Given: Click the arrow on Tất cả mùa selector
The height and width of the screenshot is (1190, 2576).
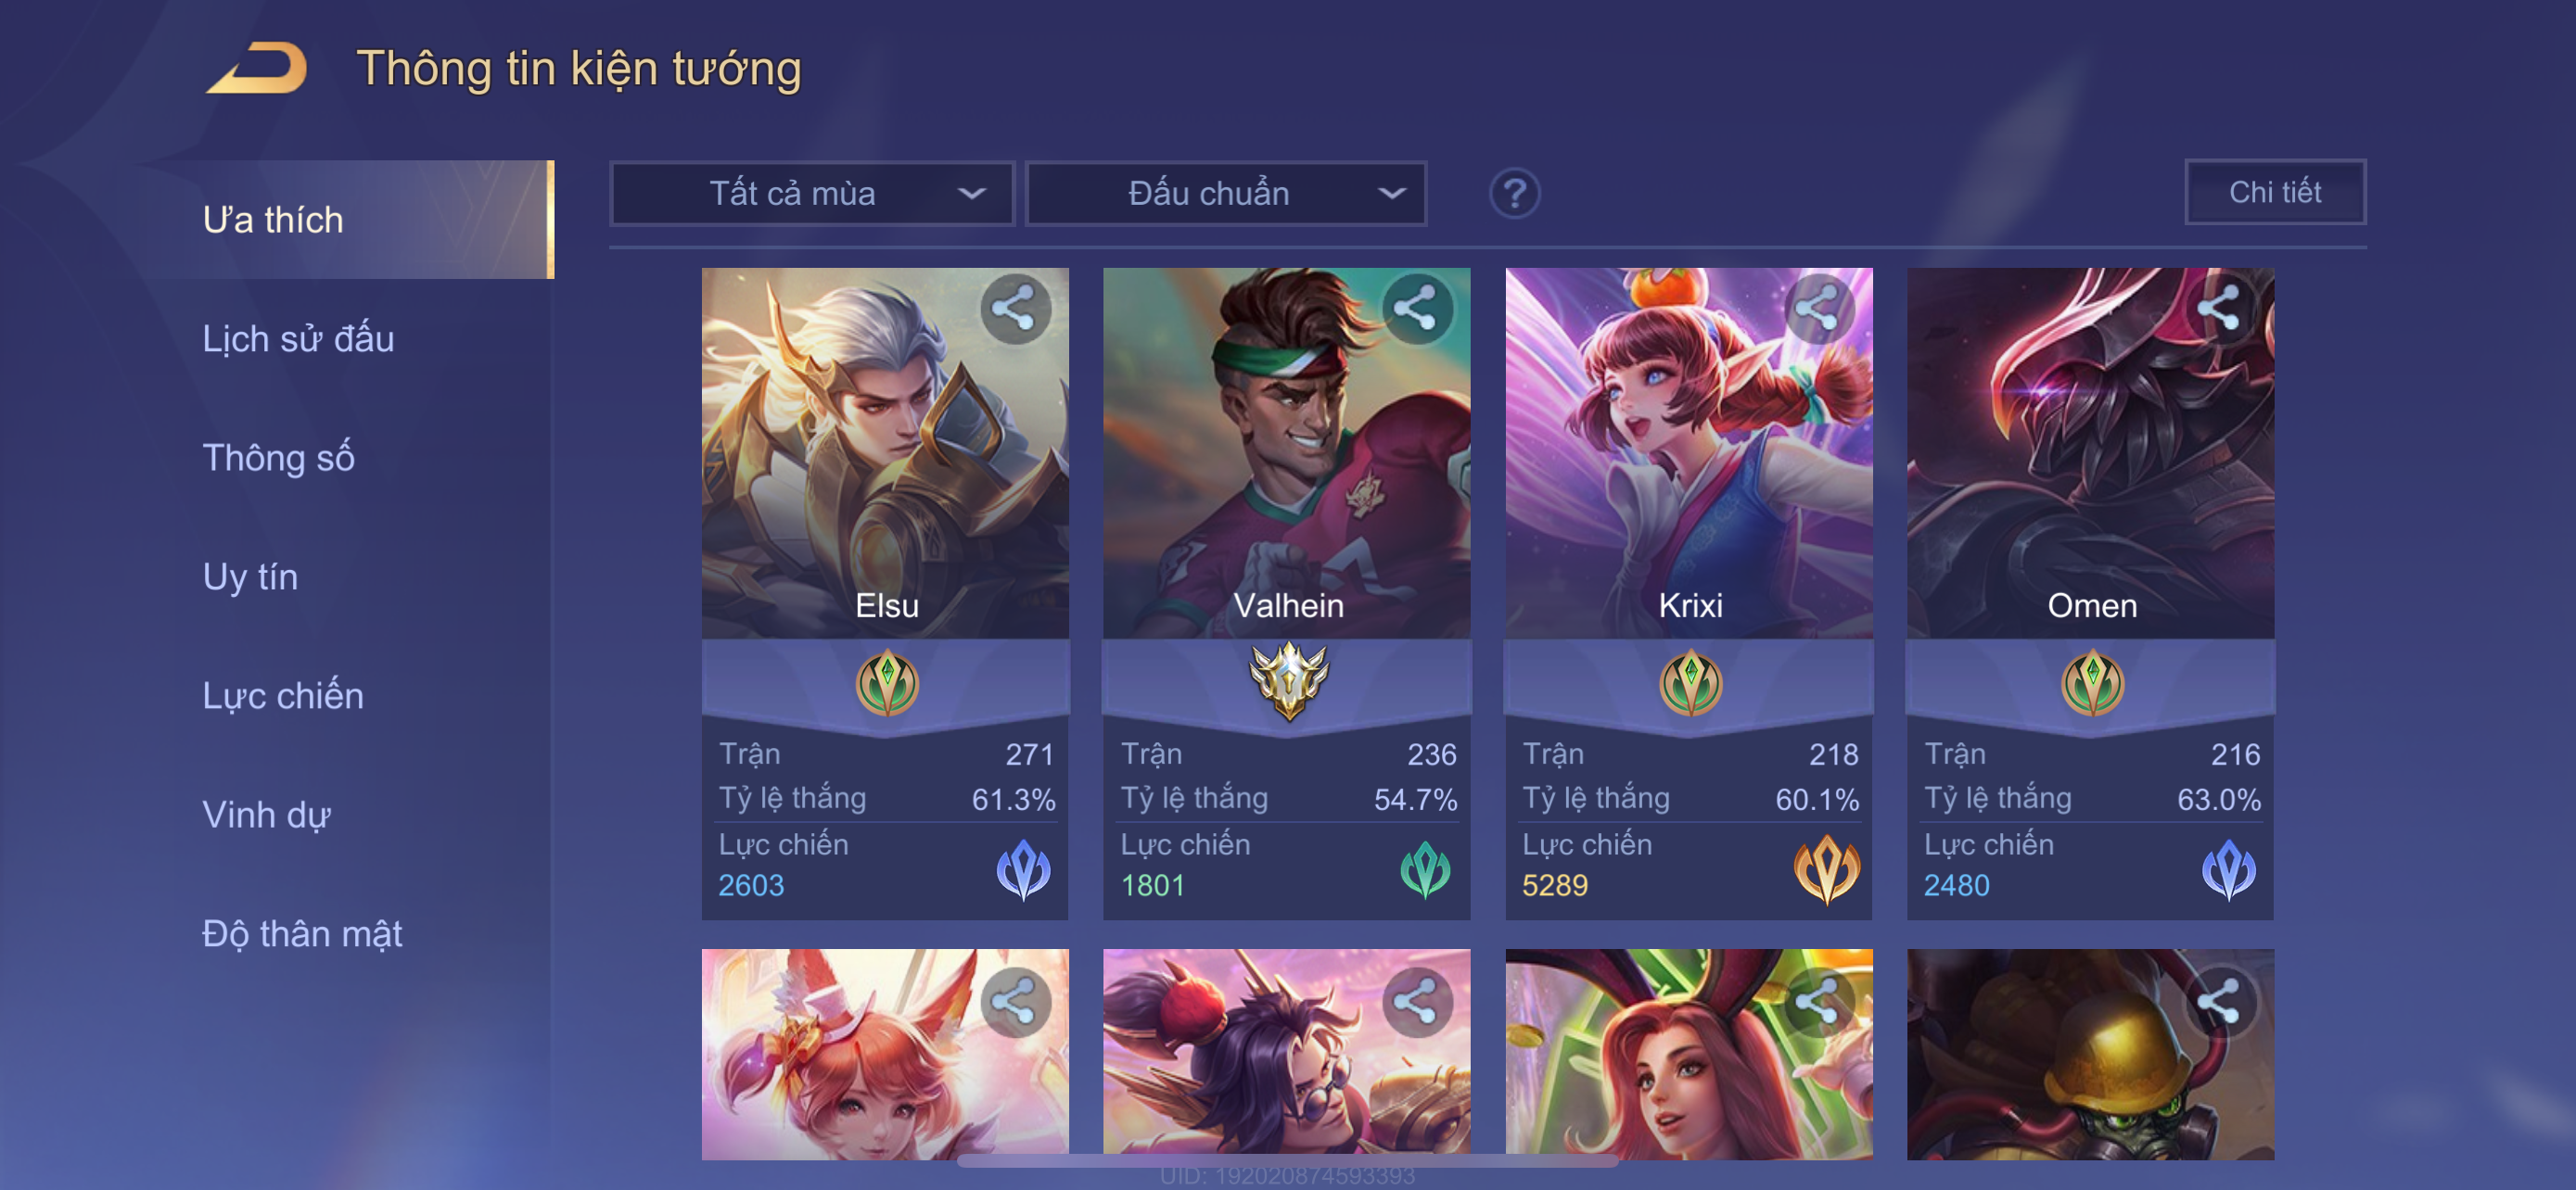Looking at the screenshot, I should coord(971,194).
